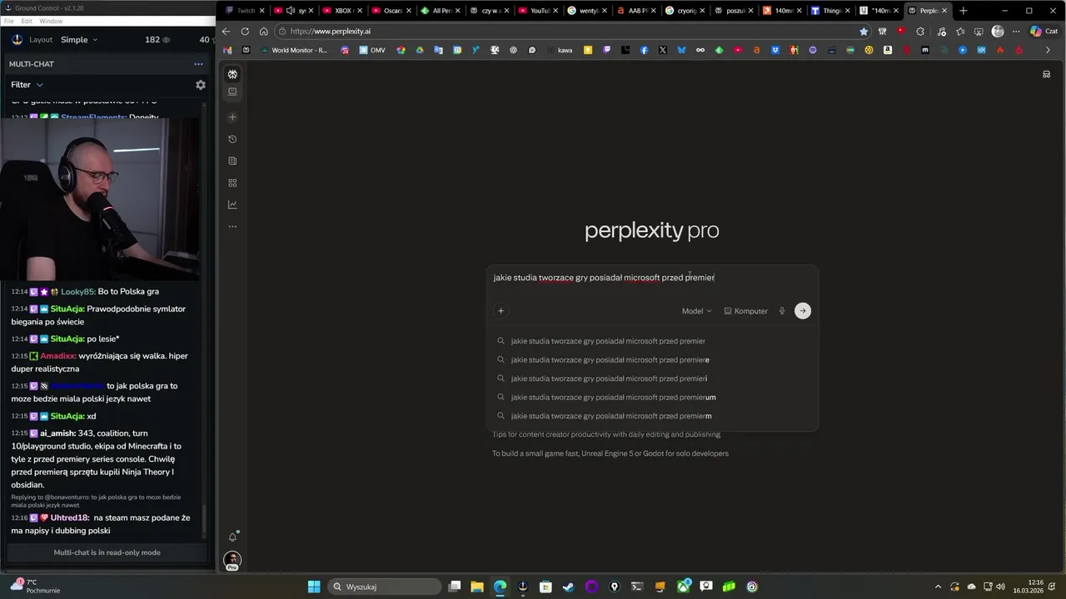Click the bookmark star in address bar
1066x599 pixels.
coord(864,32)
